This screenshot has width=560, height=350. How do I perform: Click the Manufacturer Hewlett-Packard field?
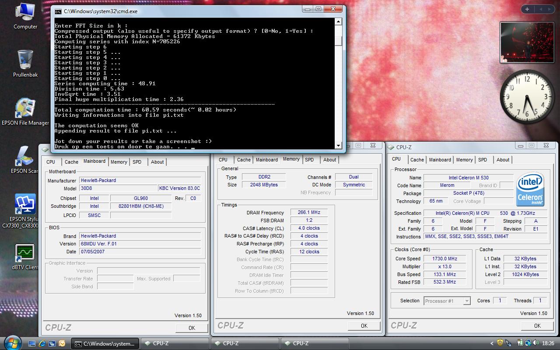tap(140, 180)
